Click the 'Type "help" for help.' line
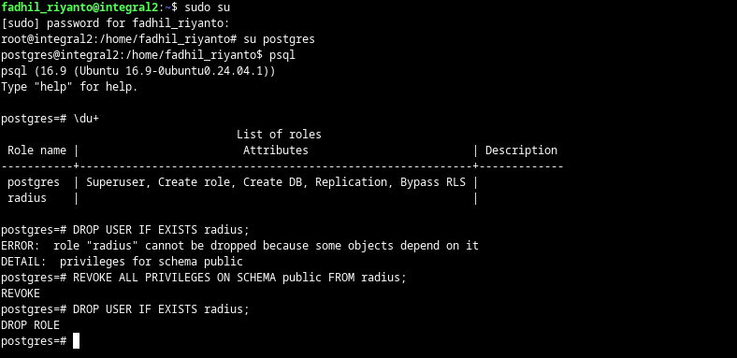 69,86
